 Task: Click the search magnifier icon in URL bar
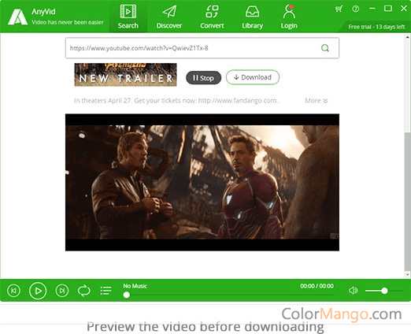pos(325,48)
